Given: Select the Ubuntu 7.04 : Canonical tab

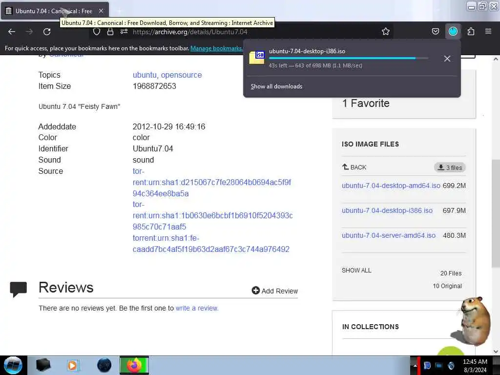Looking at the screenshot, I should click(54, 11).
